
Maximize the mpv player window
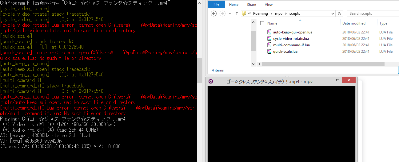(337, 80)
